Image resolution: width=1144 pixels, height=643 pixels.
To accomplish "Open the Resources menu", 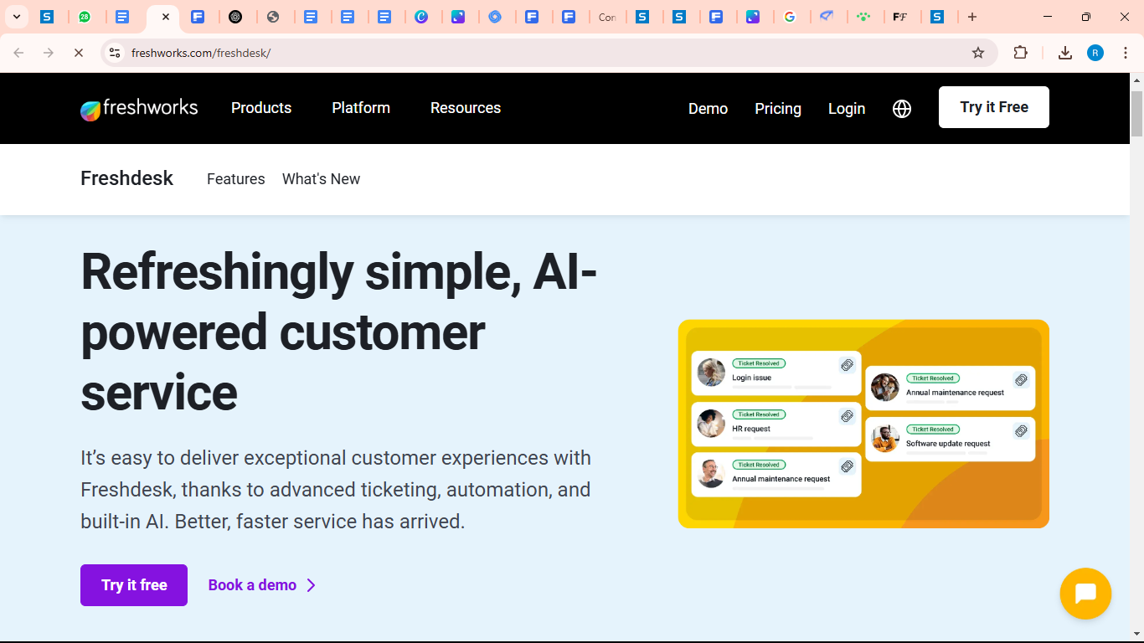I will click(466, 108).
